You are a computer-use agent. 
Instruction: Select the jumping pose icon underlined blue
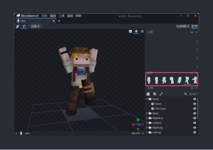tap(187, 80)
